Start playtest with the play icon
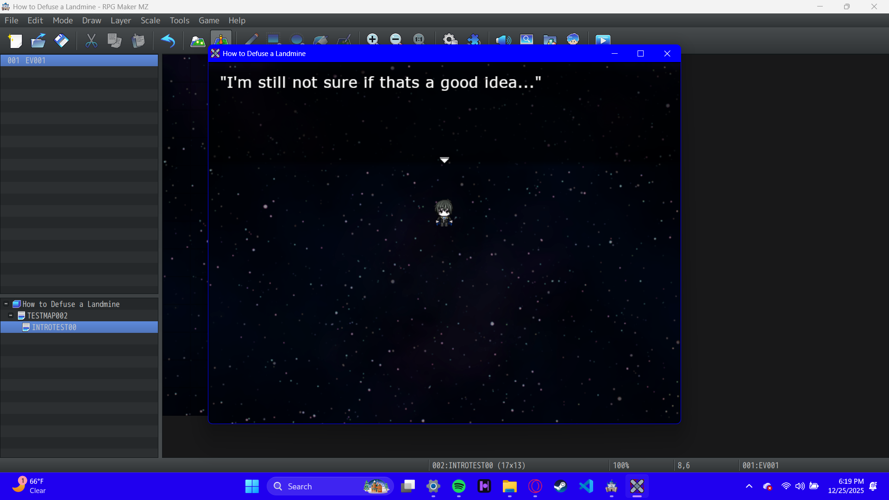Image resolution: width=889 pixels, height=500 pixels. 603,40
